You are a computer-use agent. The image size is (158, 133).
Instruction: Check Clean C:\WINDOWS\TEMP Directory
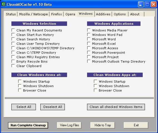pos(13,48)
